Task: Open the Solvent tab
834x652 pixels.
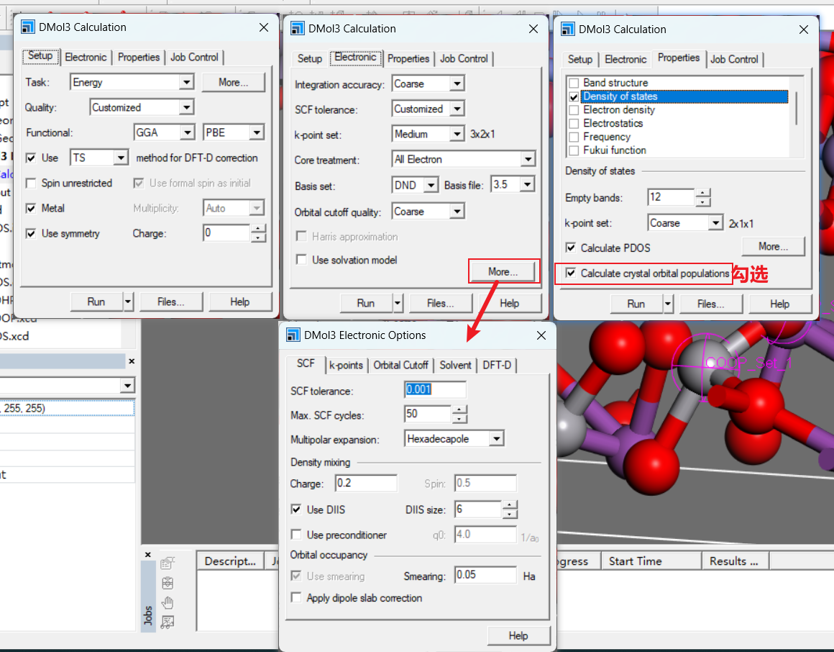Action: tap(455, 365)
